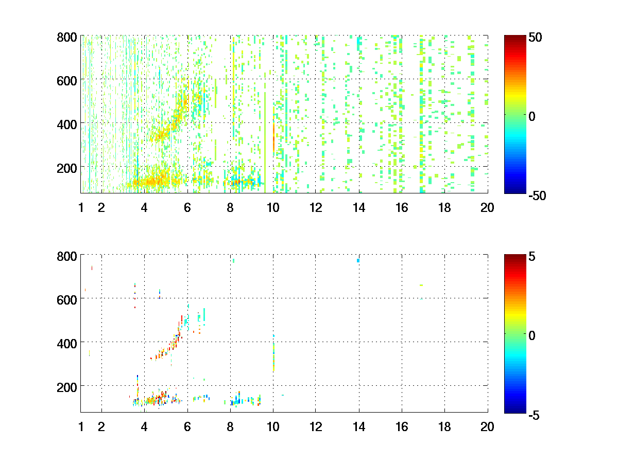The height and width of the screenshot is (463, 618).
Task: Select the '-50' label on the upper colorbar
Action: (x=538, y=197)
